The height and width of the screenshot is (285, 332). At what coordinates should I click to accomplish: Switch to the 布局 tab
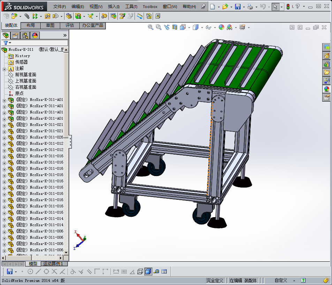pos(30,25)
